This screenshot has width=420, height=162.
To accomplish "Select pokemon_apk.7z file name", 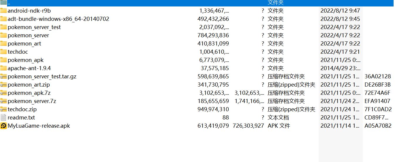I will (x=29, y=93).
